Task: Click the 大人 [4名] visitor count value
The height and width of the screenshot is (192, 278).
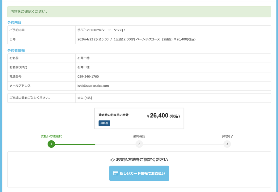Action: [x=85, y=98]
